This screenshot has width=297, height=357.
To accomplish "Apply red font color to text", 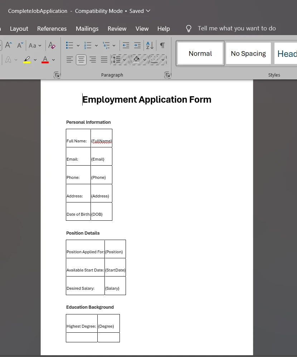I will point(45,60).
